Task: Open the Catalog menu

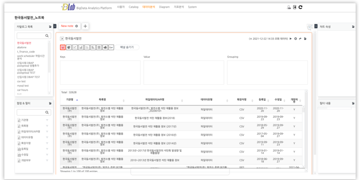Action: pos(134,7)
